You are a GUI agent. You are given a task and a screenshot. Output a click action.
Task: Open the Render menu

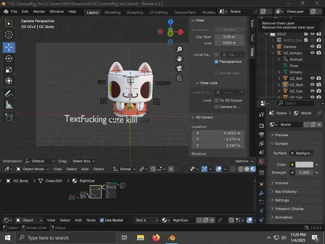tap(39, 11)
